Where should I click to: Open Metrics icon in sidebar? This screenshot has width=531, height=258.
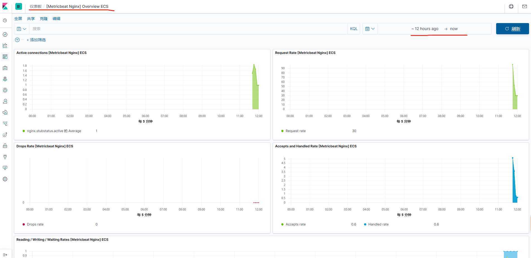pos(5,101)
